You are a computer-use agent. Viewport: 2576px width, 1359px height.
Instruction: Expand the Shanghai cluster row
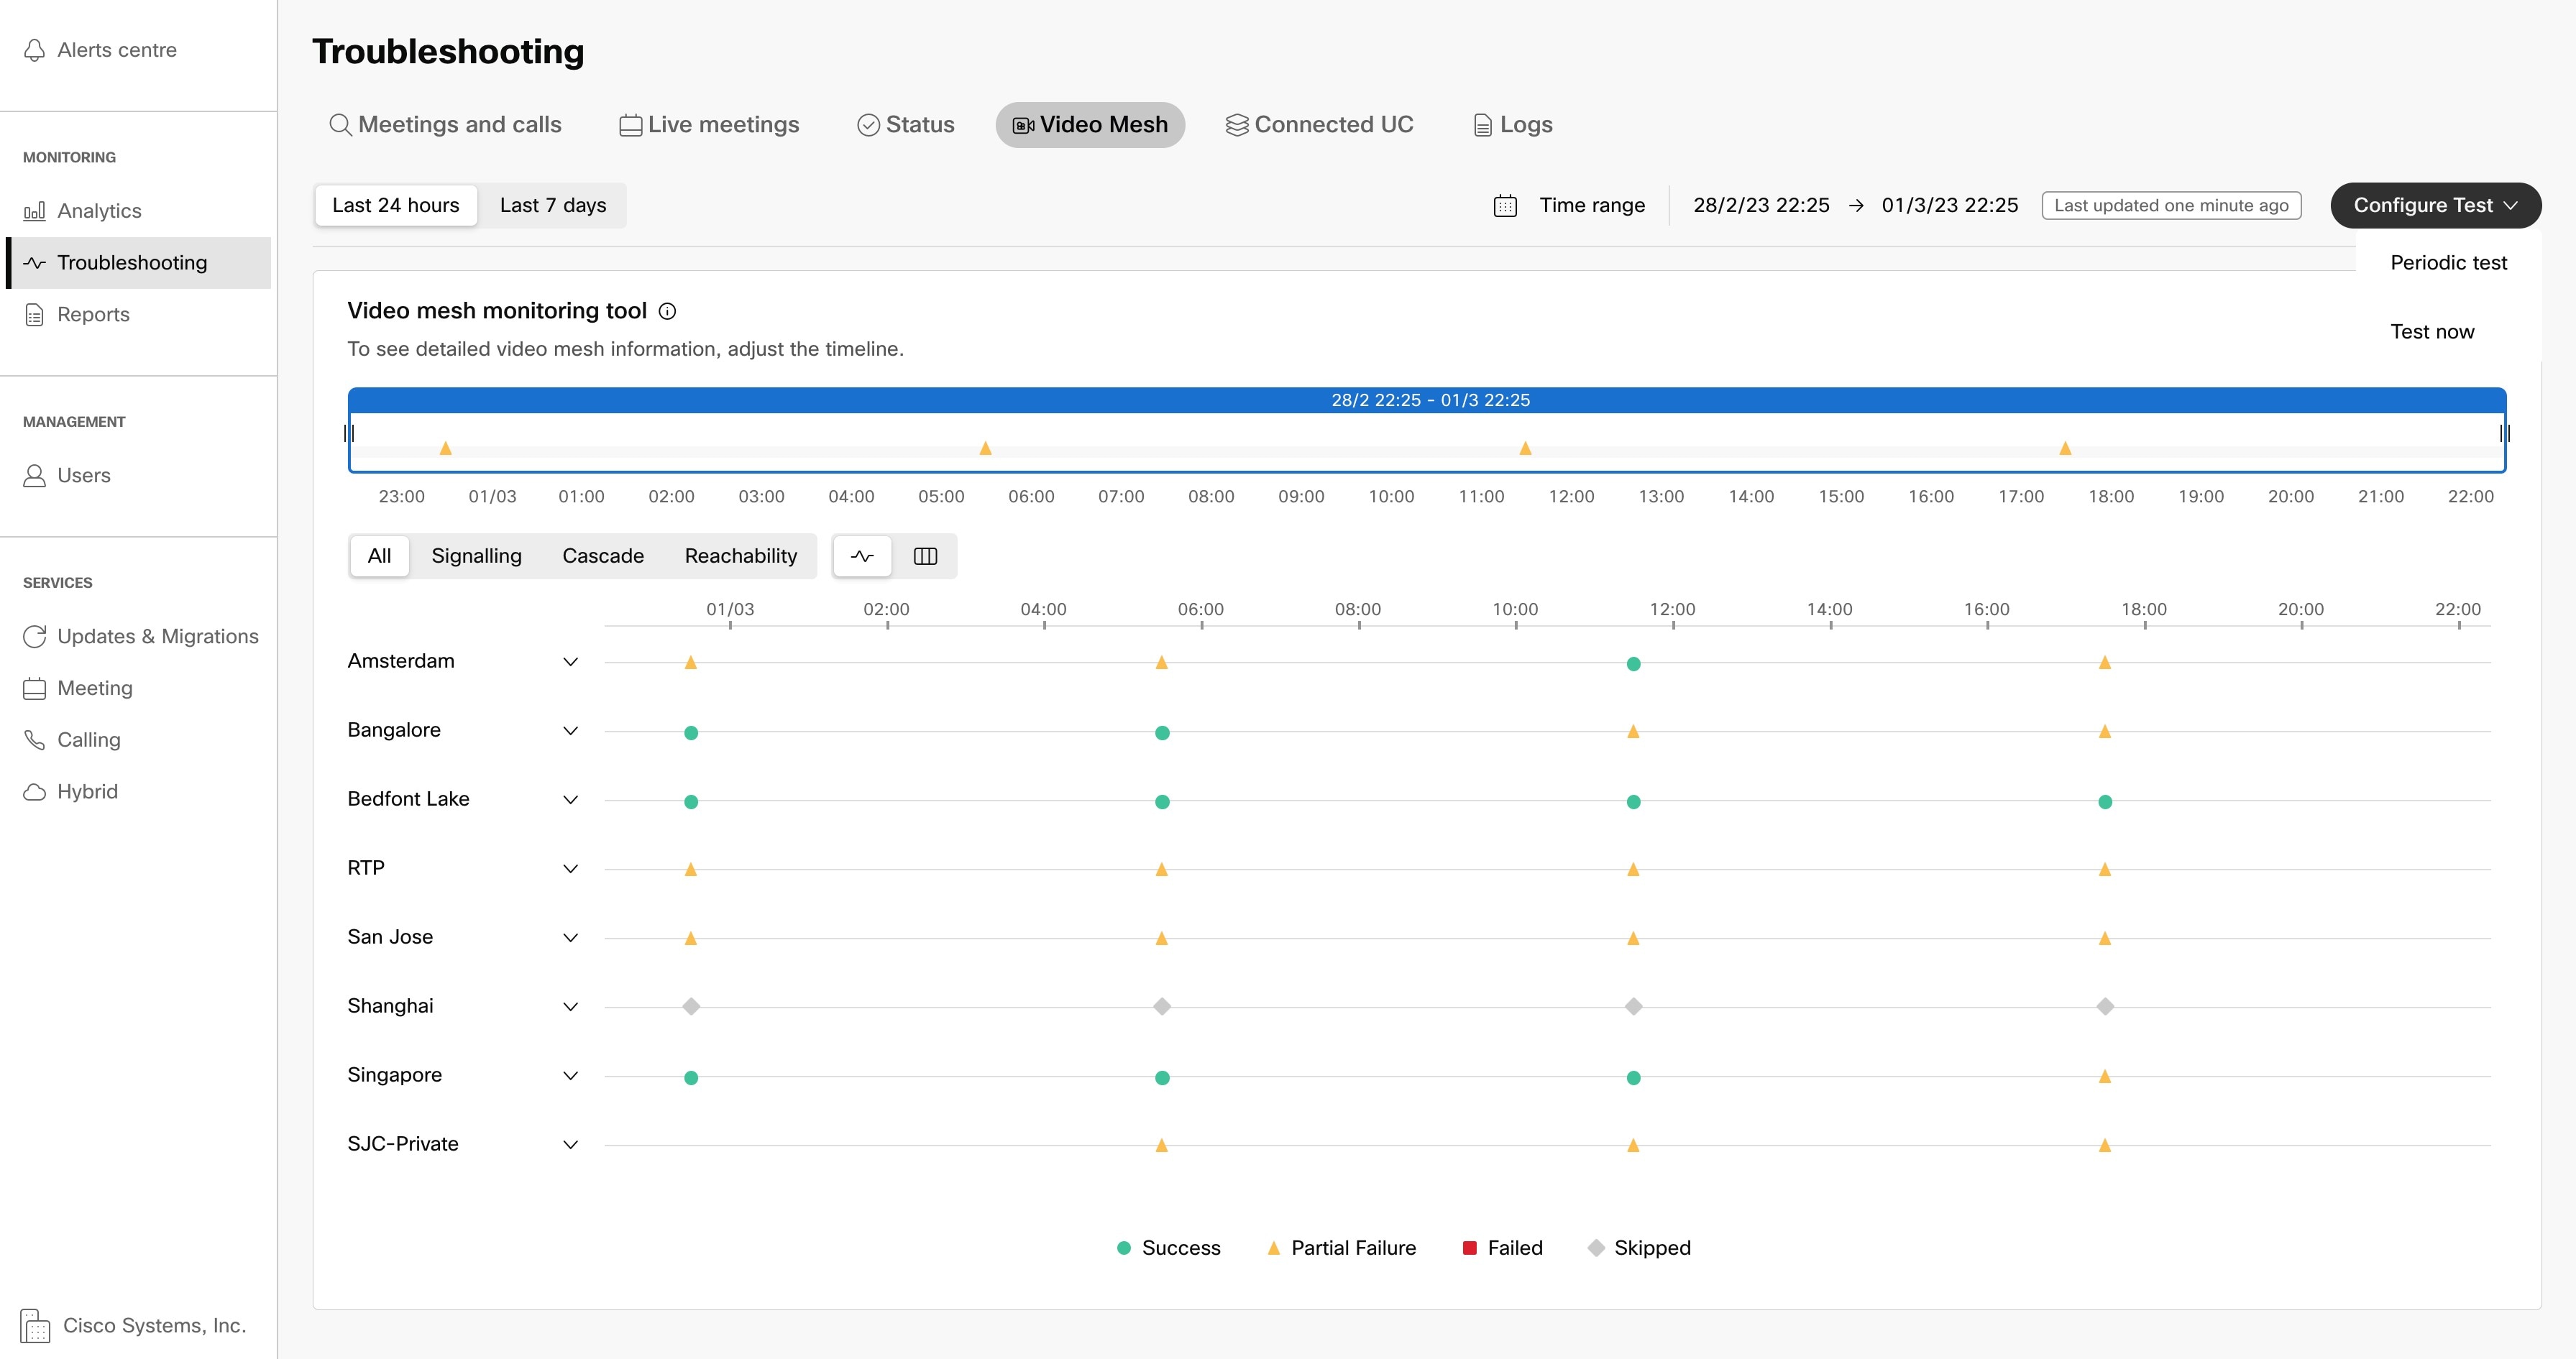pyautogui.click(x=570, y=1006)
